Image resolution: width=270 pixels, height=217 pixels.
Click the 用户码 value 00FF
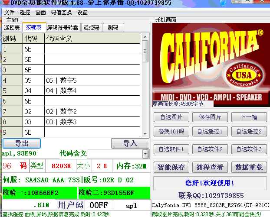[99, 205]
